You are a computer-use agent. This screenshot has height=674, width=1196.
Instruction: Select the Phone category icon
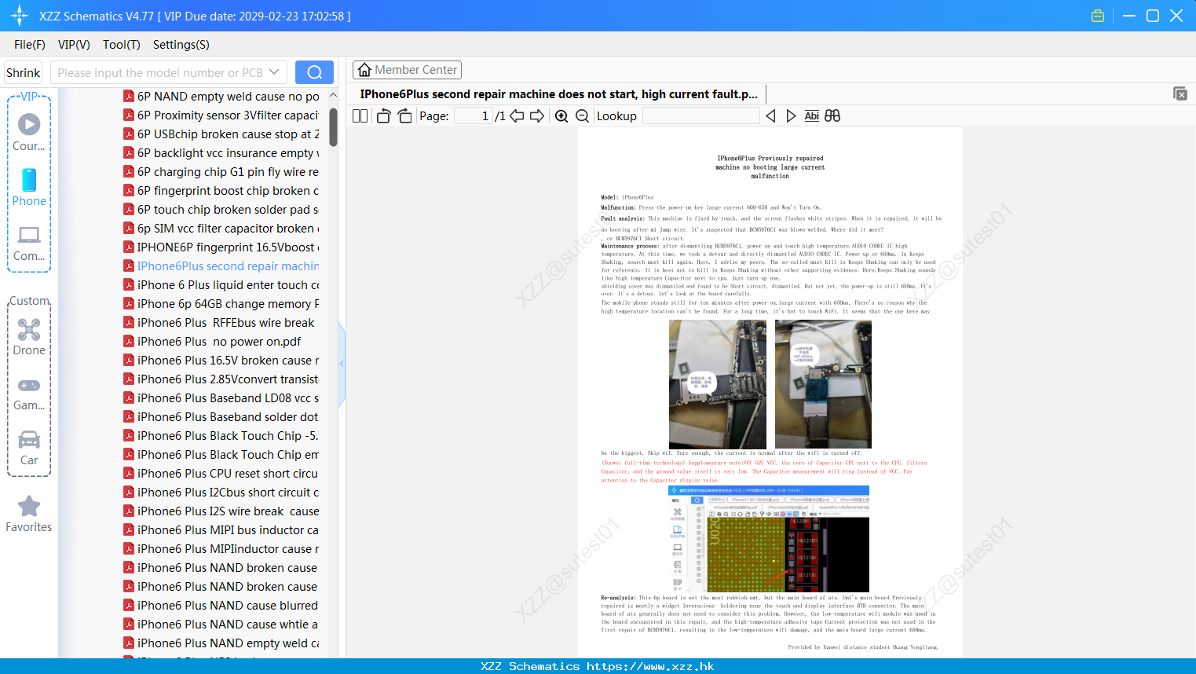(x=29, y=187)
